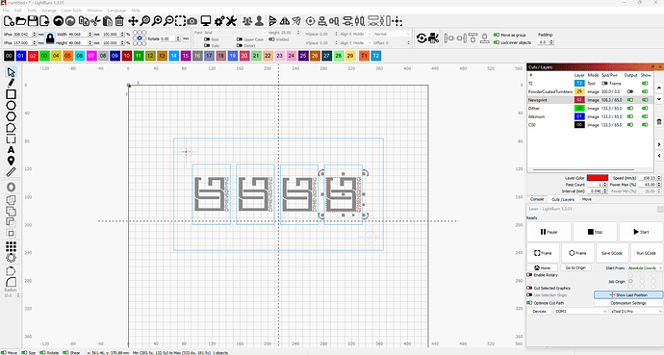
Task: Click the Go to Origin button
Action: pyautogui.click(x=575, y=267)
